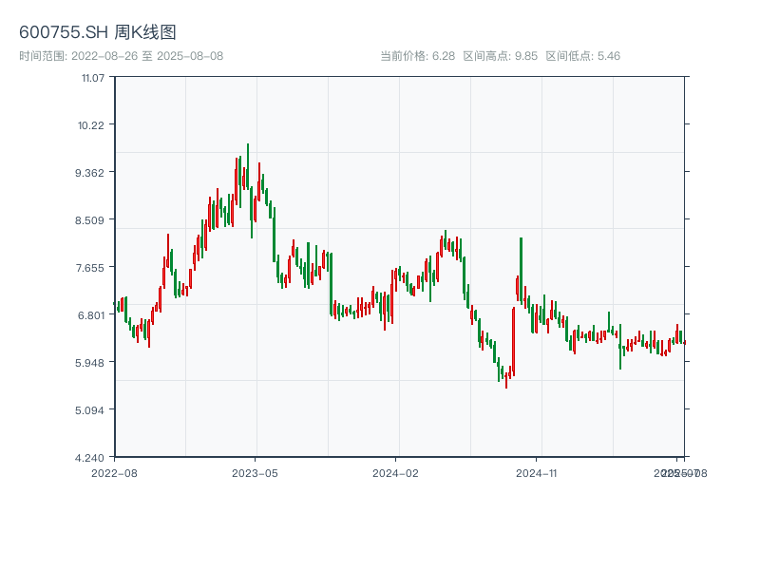
Task: Click the 11.07 top y-axis value
Action: click(92, 77)
